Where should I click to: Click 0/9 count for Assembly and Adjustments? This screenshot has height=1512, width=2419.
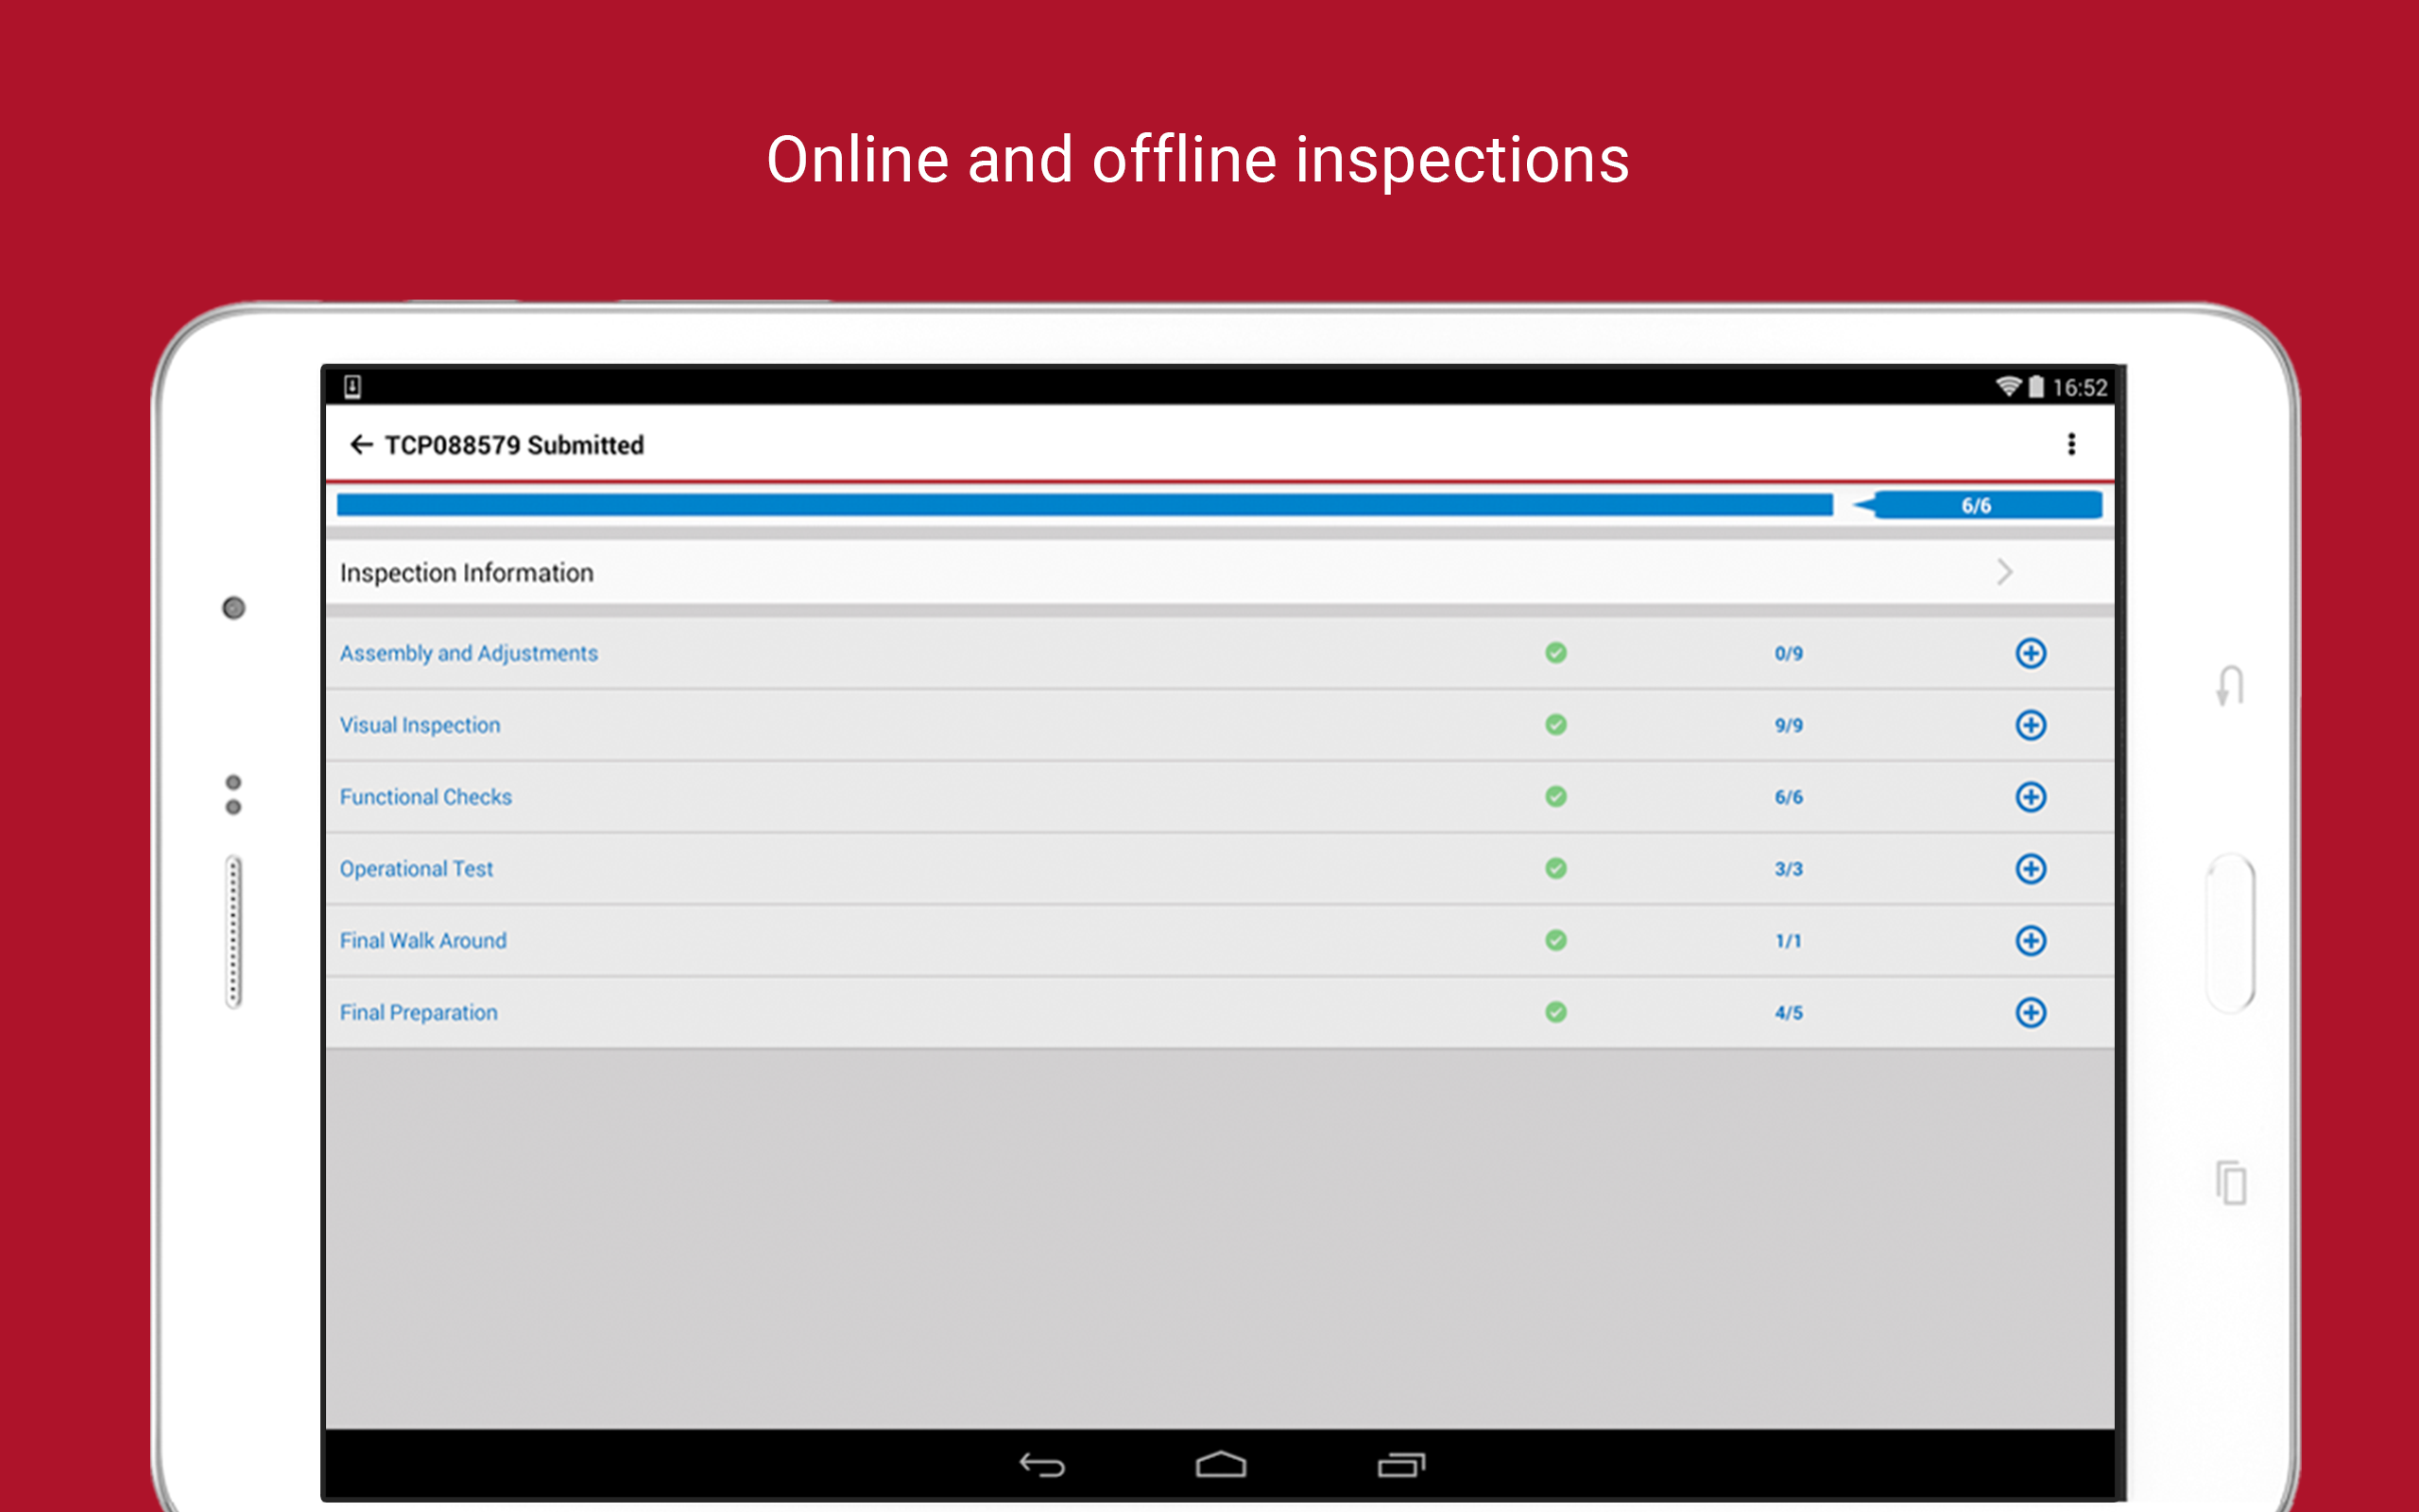click(1788, 654)
